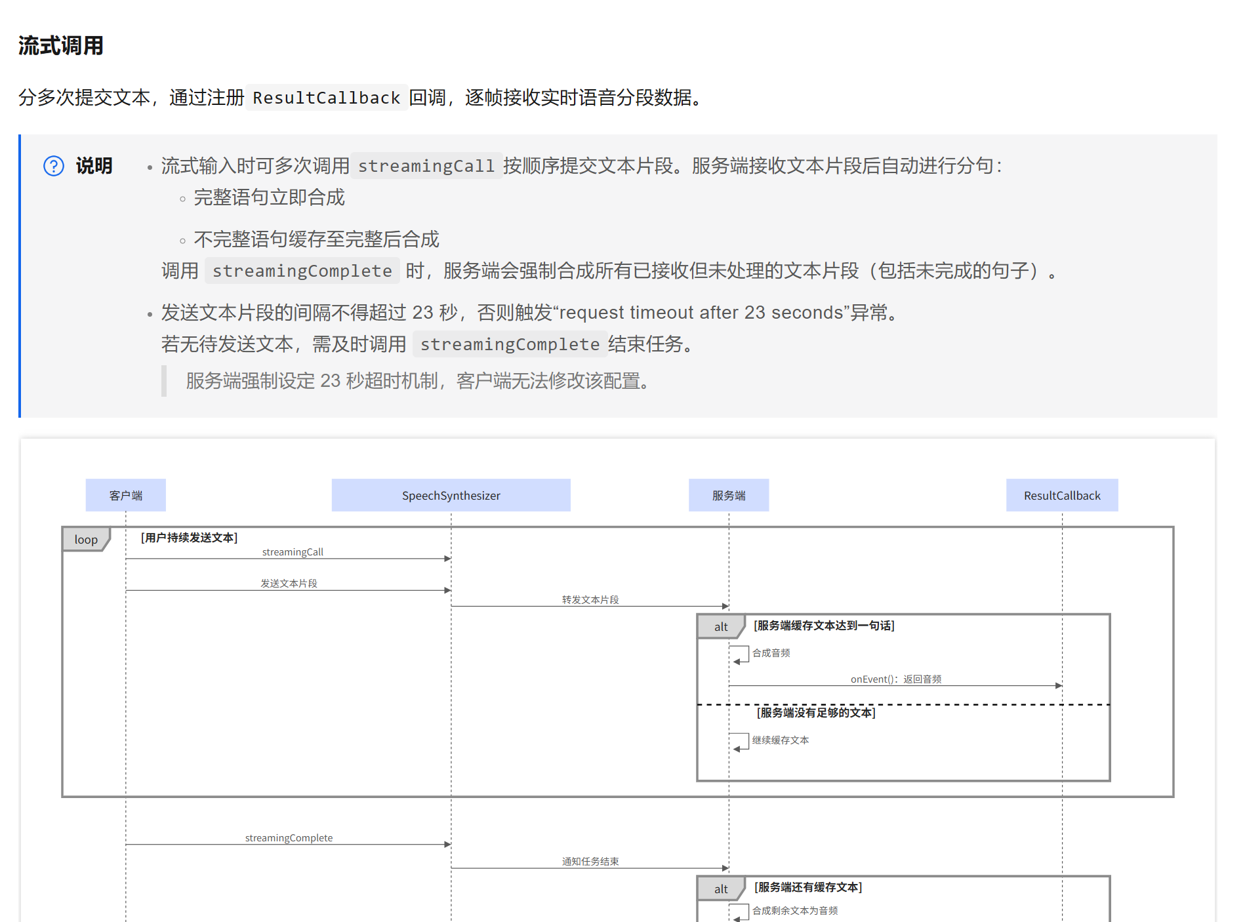Click the alt label beside 服务端还有缓存文本

(x=721, y=889)
